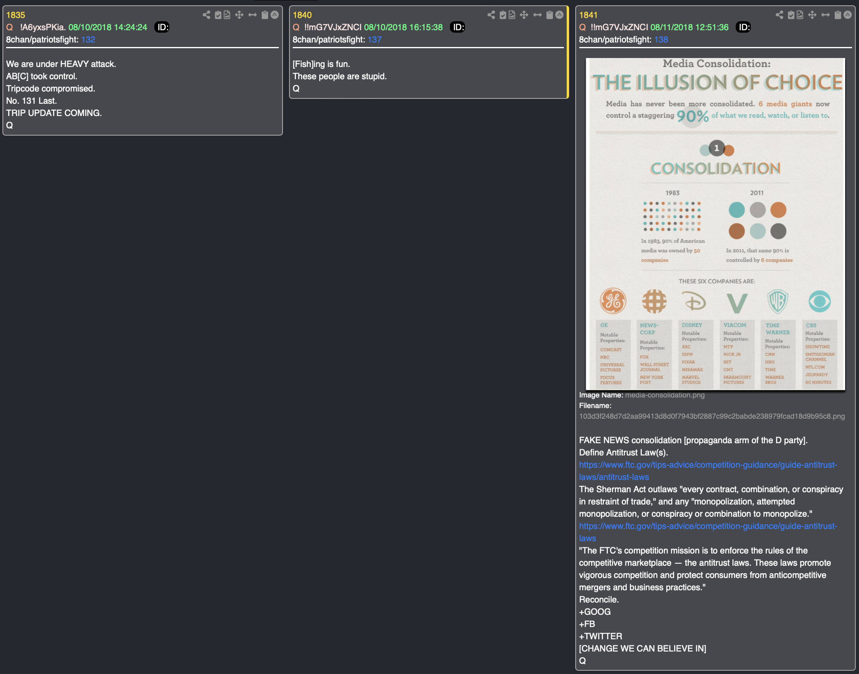Click the move arrows icon on post 1841
Screen dimensions: 859x674
(x=812, y=15)
